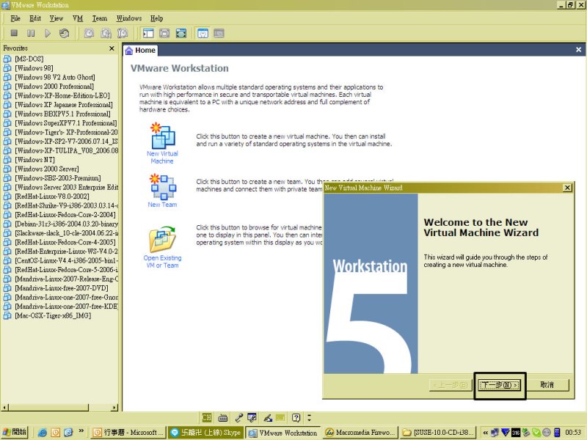Click Favorites scrollbar right arrow
Viewport: 587px width, 440px height.
pyautogui.click(x=114, y=408)
